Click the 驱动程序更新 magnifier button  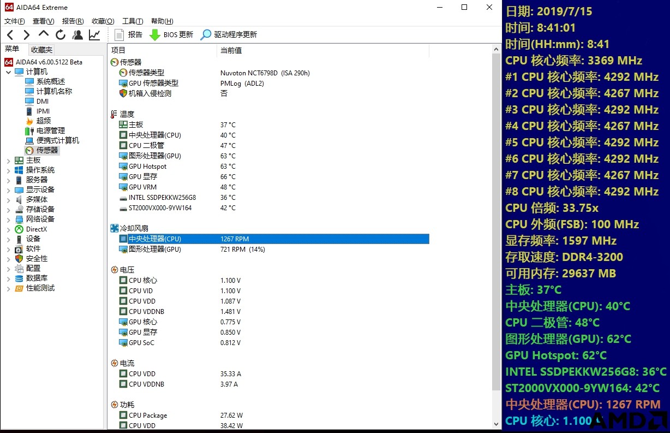pos(229,34)
